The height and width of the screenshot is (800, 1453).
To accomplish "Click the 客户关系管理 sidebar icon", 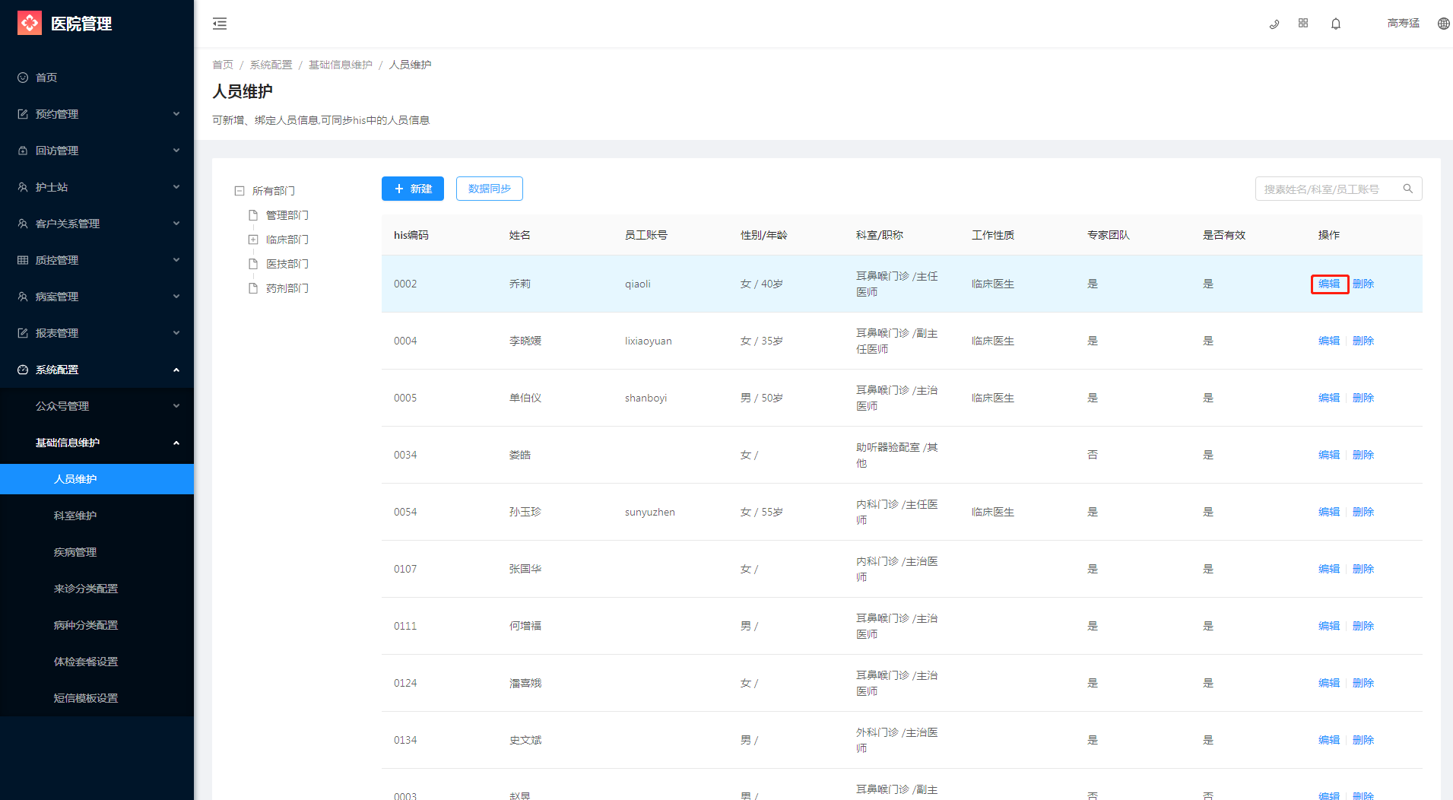I will [23, 224].
